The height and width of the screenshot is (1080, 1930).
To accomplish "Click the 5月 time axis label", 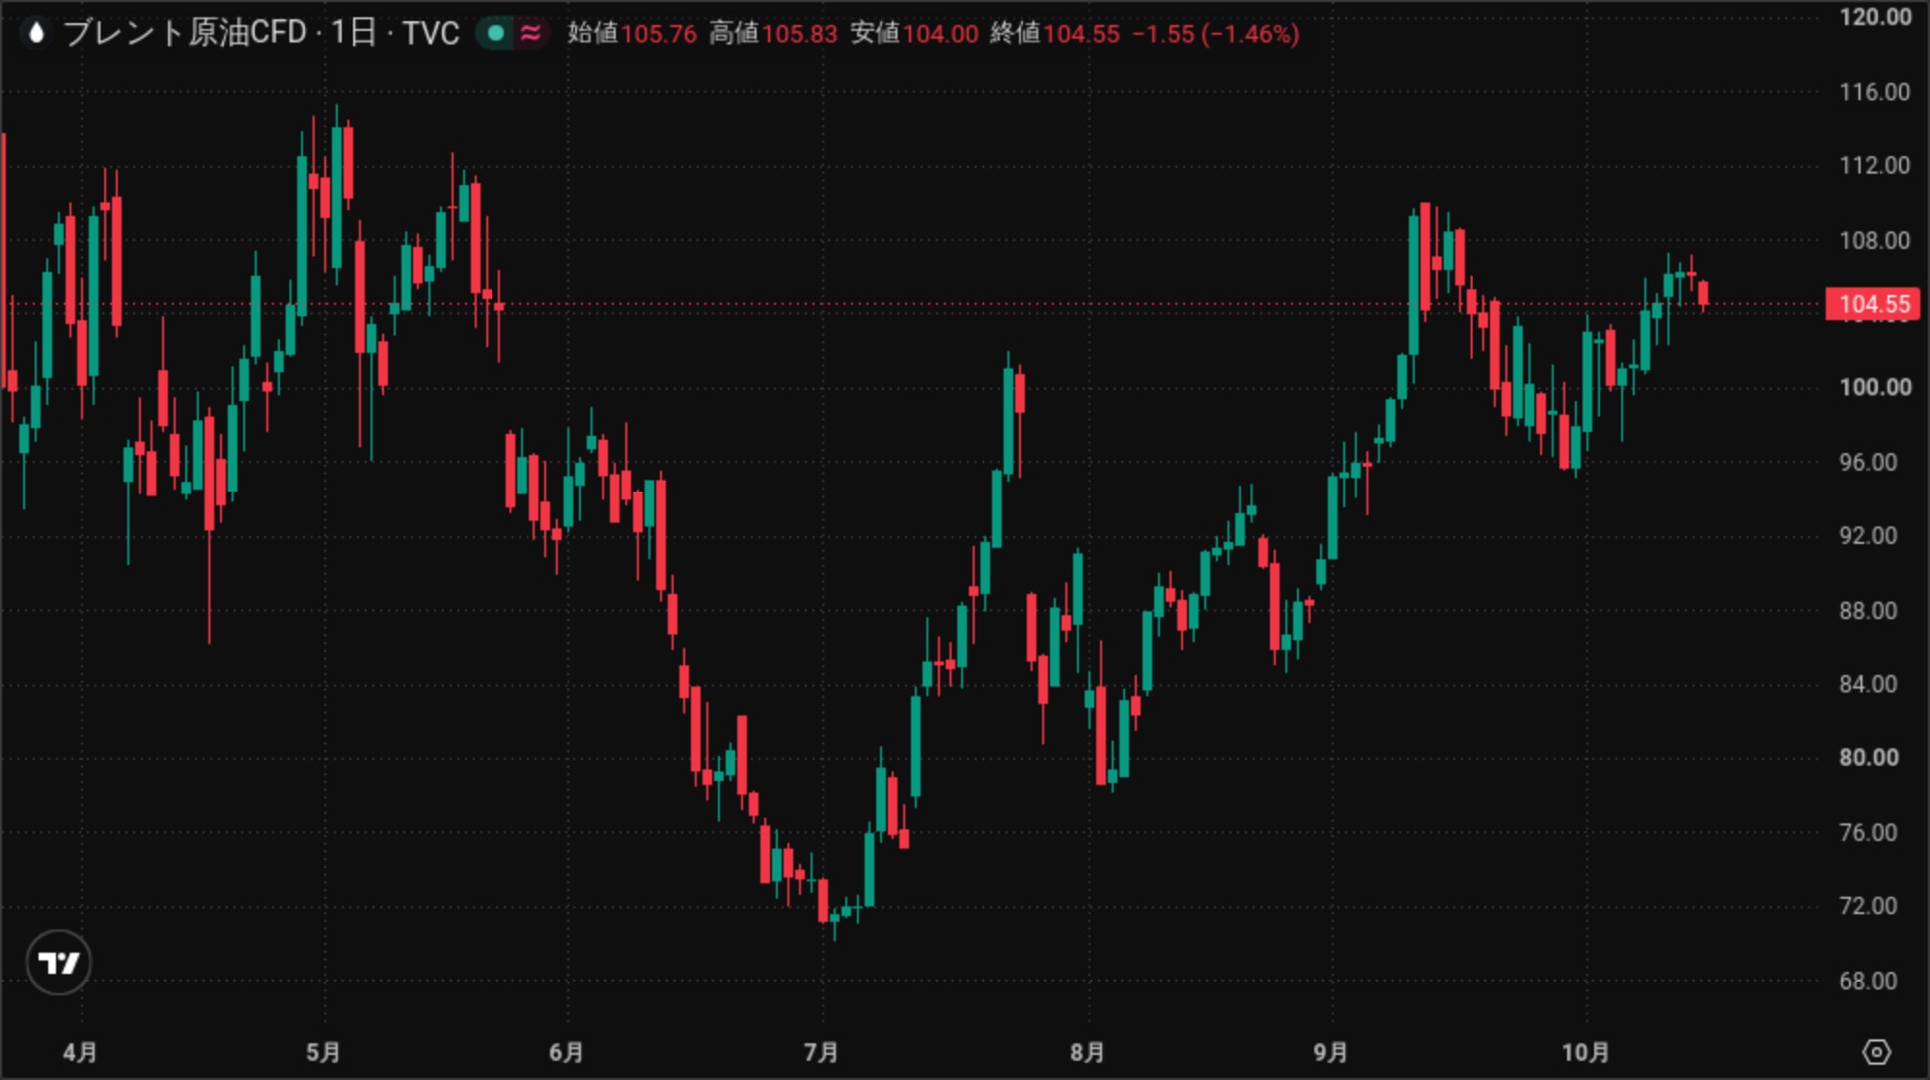I will [323, 1052].
